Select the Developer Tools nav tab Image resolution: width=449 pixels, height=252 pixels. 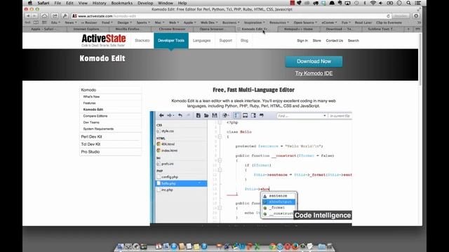(x=171, y=41)
